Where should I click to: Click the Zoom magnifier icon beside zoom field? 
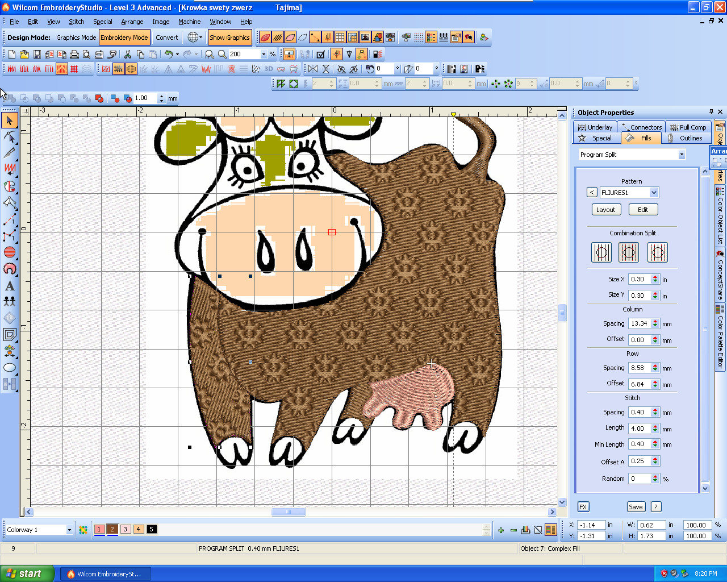point(222,54)
